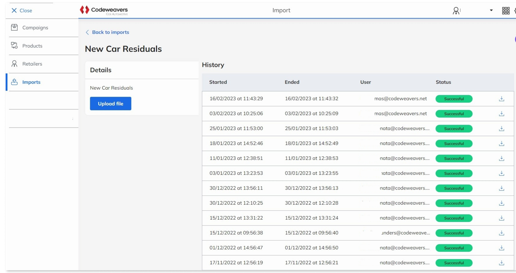Click the Campaigns calendar icon
516x273 pixels.
coord(14,27)
